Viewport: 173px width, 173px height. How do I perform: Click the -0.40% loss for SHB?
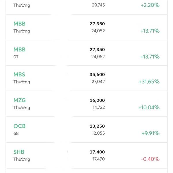(x=150, y=159)
